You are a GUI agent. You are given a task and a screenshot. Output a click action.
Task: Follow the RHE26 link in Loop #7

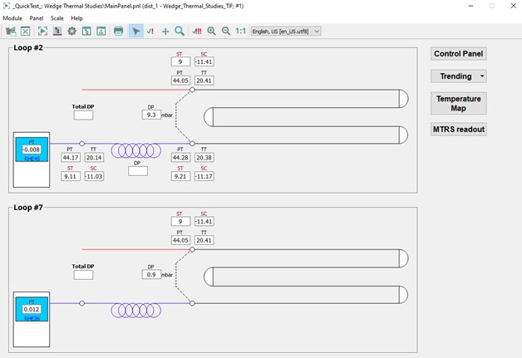(x=32, y=319)
